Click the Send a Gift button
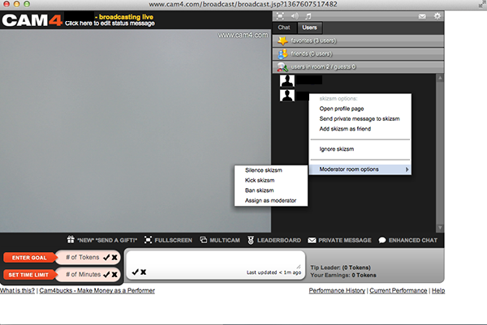Image resolution: width=487 pixels, height=325 pixels. (102, 240)
